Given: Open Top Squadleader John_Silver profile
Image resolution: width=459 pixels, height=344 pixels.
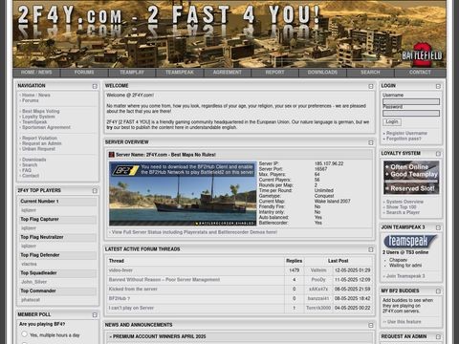Looking at the screenshot, I should coord(33,282).
